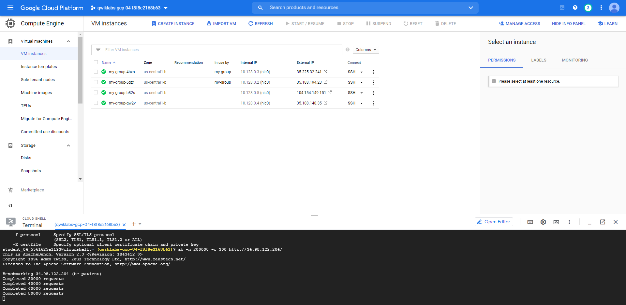Click the Search products and resources field

click(x=365, y=7)
